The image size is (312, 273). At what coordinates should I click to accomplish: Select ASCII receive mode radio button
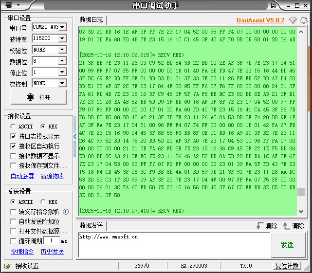pyautogui.click(x=13, y=126)
